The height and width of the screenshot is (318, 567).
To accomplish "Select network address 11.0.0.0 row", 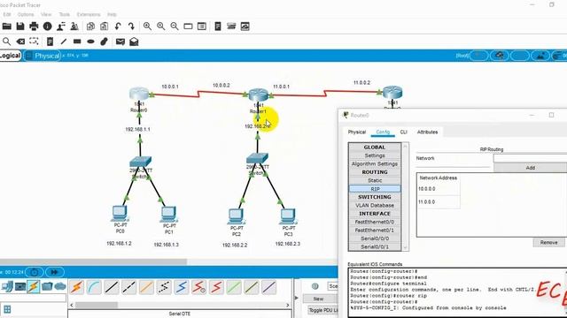I will click(439, 202).
